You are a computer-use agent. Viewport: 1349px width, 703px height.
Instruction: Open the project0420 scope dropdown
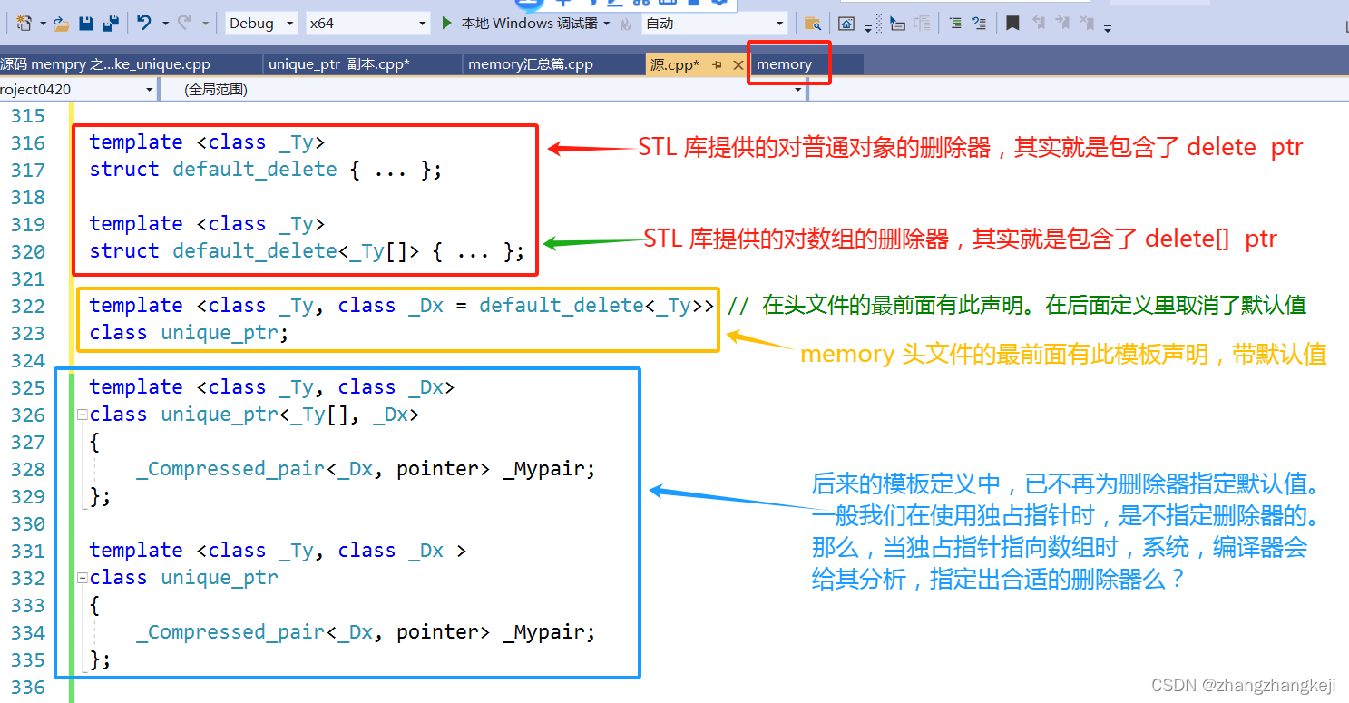(78, 89)
